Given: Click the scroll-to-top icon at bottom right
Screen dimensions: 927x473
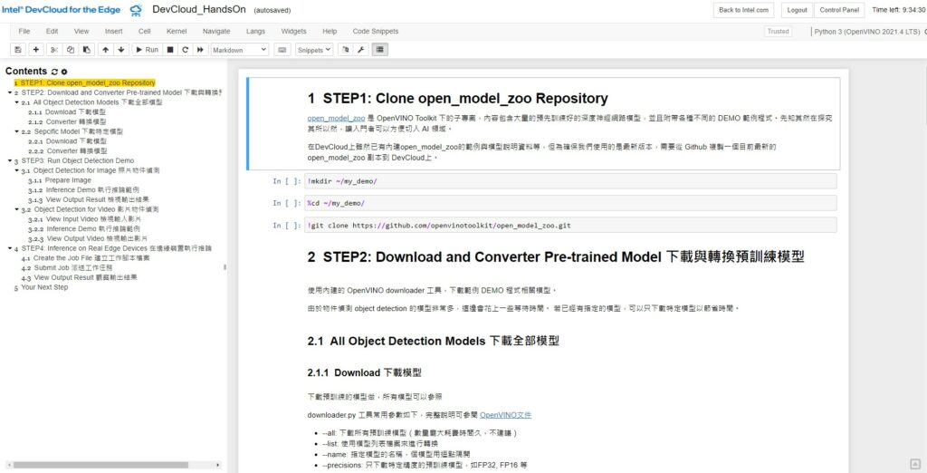Looking at the screenshot, I should click(914, 464).
